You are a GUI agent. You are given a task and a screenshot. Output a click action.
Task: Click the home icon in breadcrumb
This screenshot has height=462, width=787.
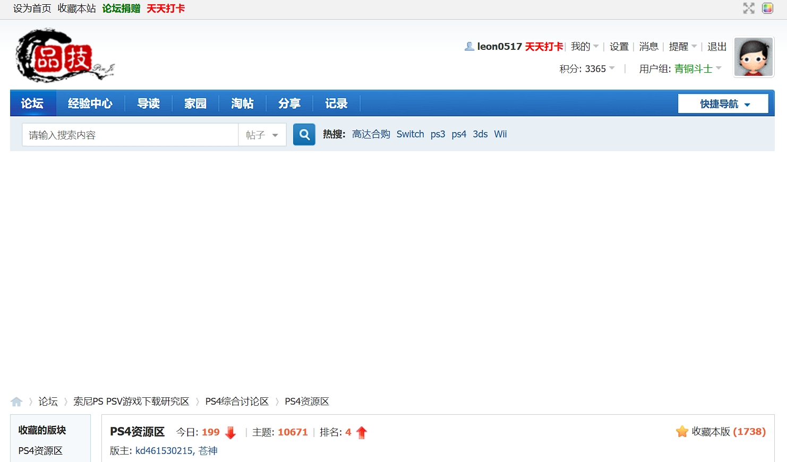tap(16, 402)
